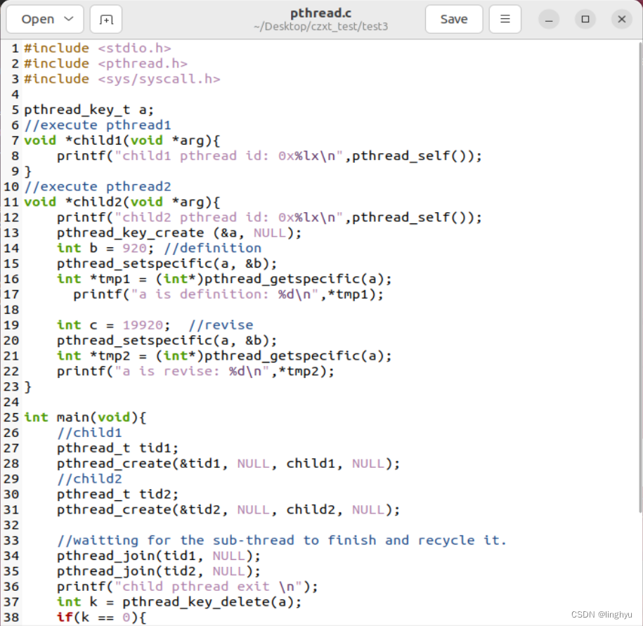Screen dimensions: 643x626
Task: Open the hamburger menu
Action: (x=505, y=19)
